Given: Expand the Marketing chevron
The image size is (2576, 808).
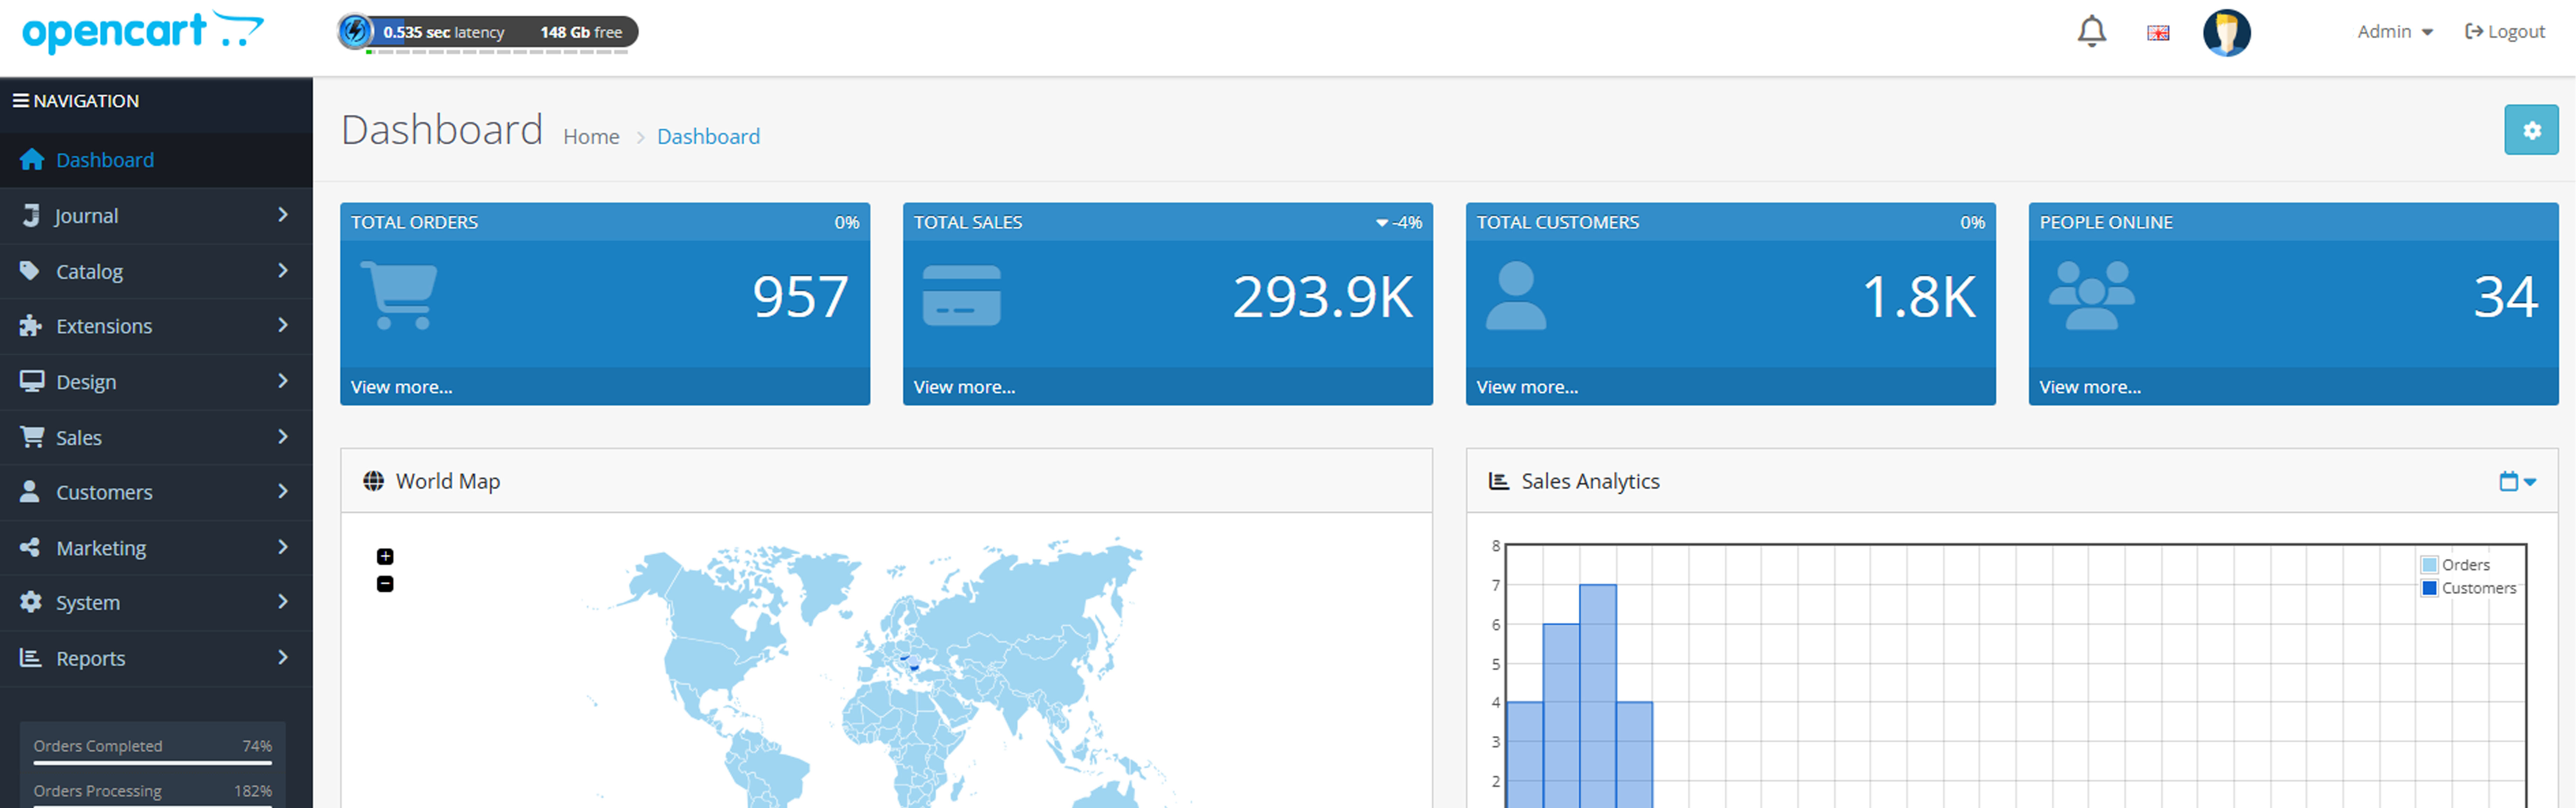Looking at the screenshot, I should coord(283,547).
